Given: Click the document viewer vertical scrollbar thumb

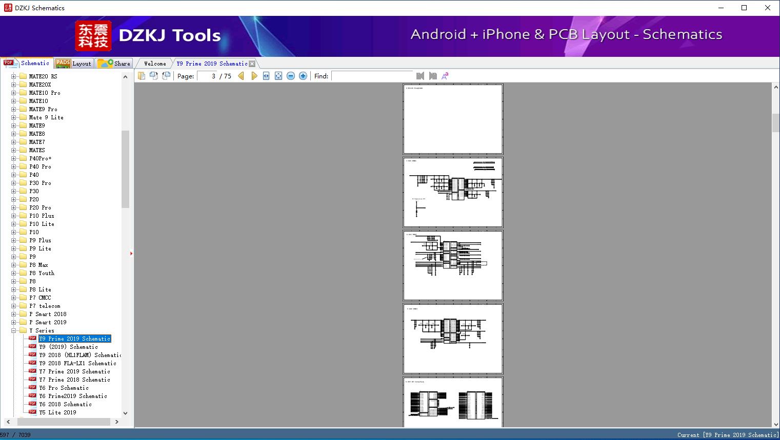Looking at the screenshot, I should tap(776, 123).
